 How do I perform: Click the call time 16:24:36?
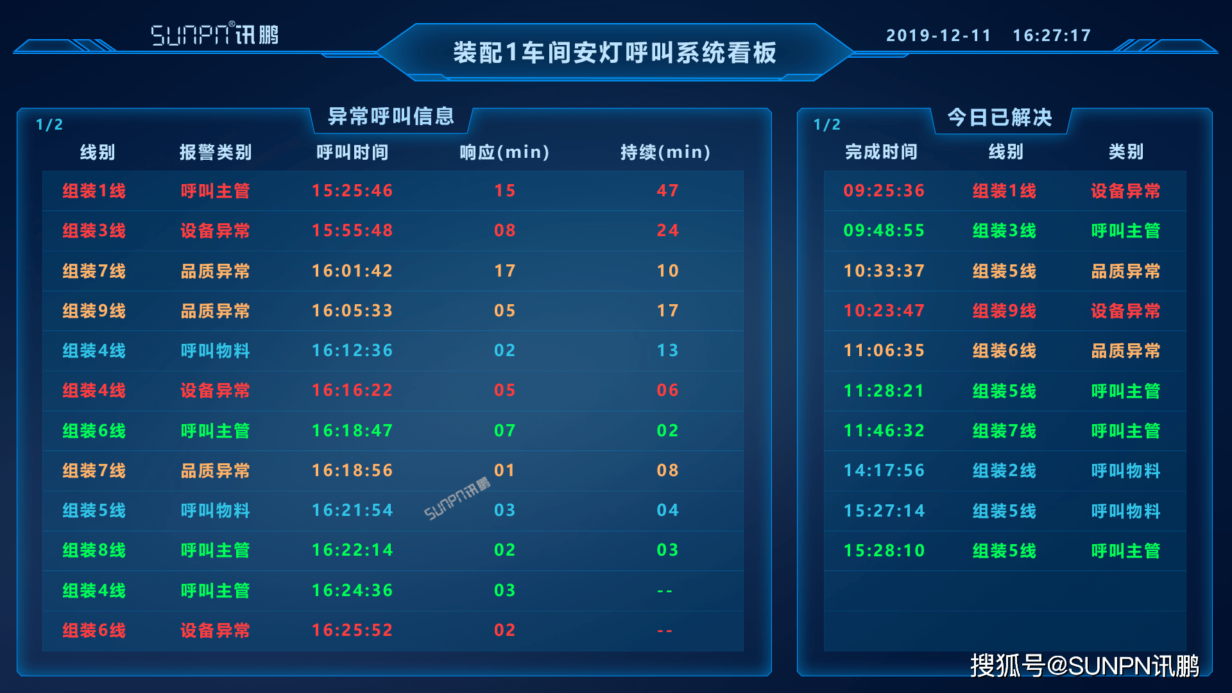[x=352, y=590]
